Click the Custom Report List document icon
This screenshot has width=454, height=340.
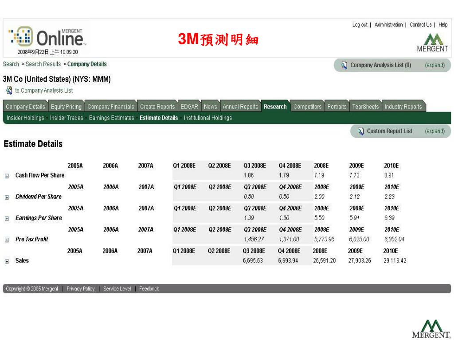pyautogui.click(x=361, y=131)
